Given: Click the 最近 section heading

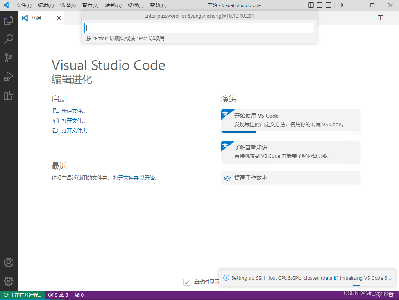Looking at the screenshot, I should click(59, 166).
